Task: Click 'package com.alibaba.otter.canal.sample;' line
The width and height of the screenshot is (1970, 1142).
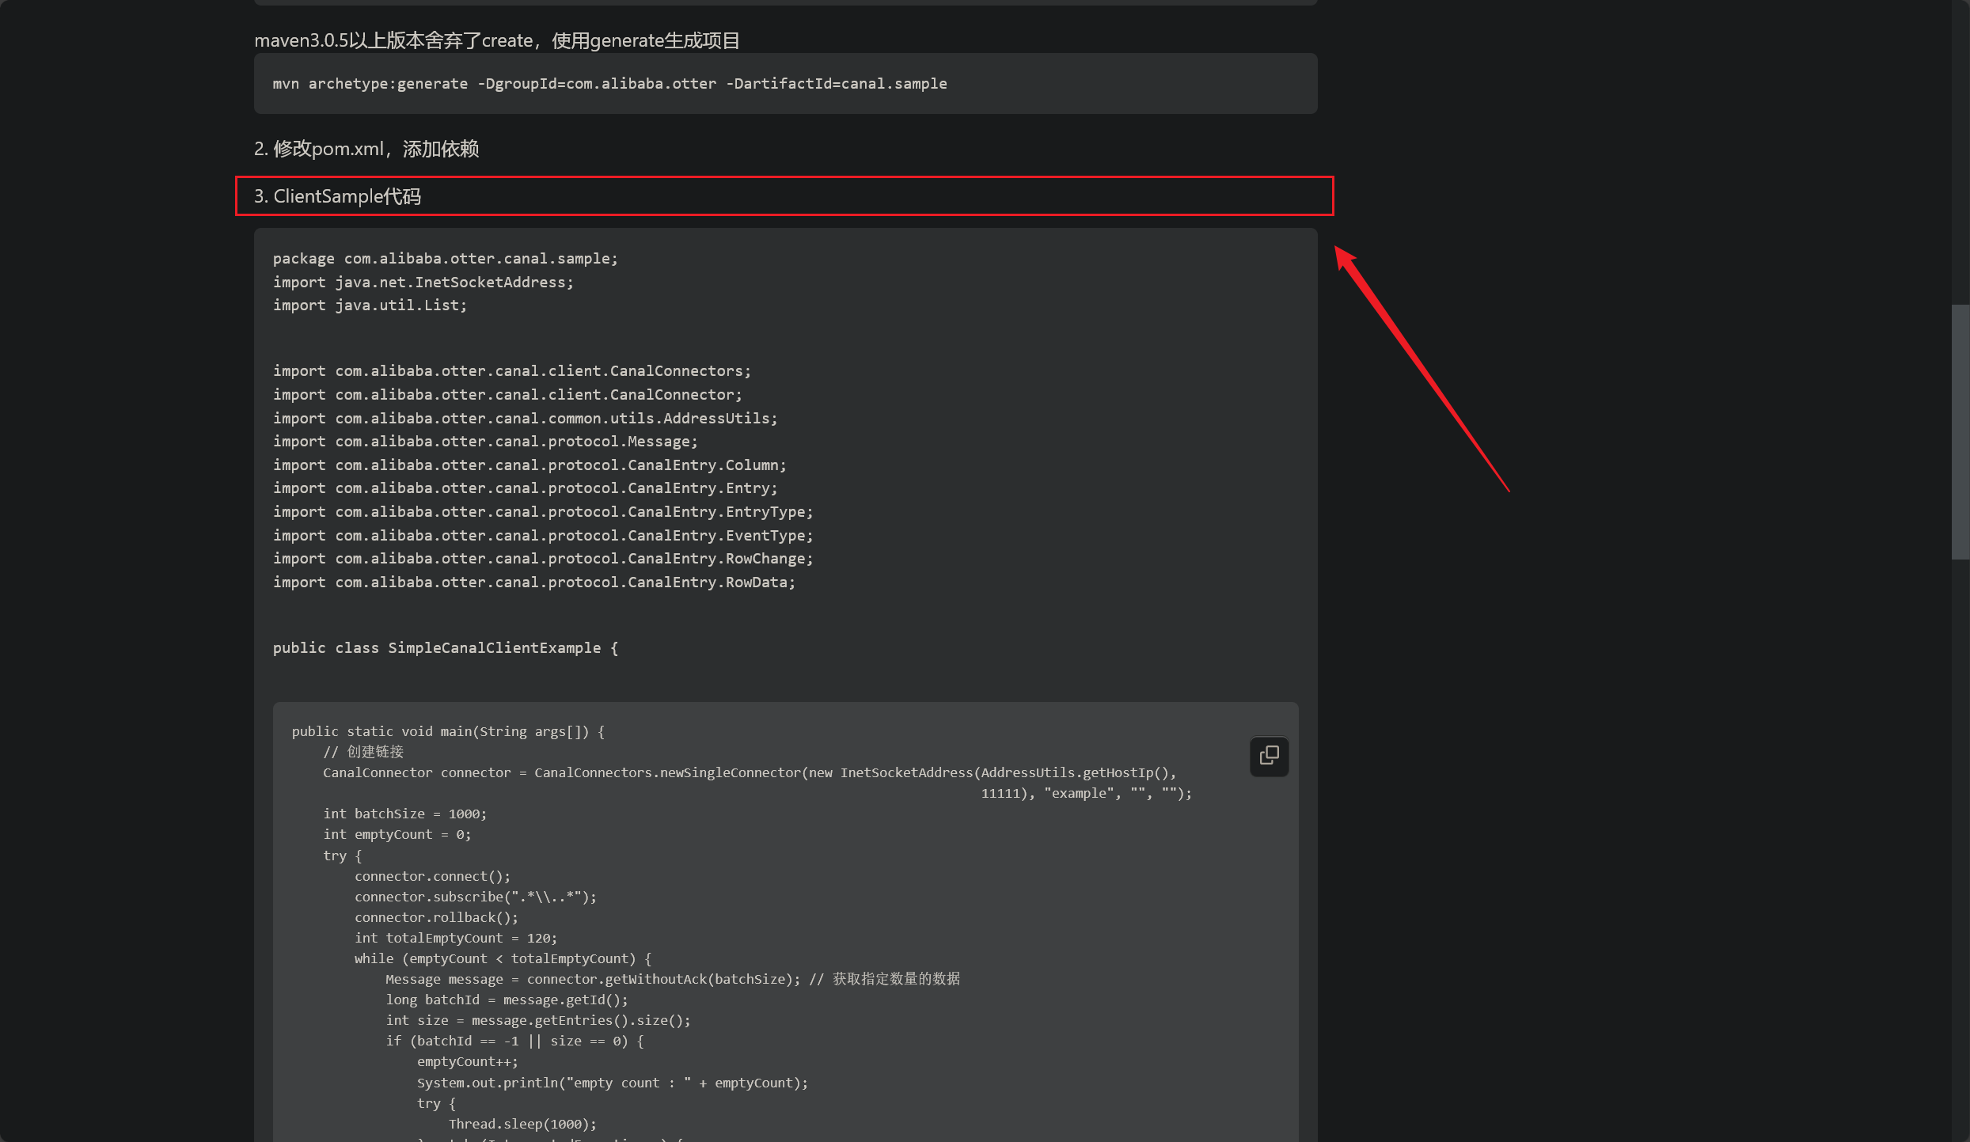Action: tap(446, 259)
